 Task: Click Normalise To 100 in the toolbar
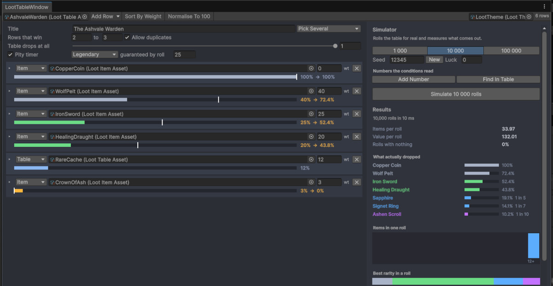(189, 17)
